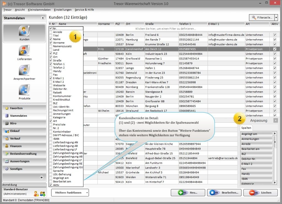Toggle the Telefon 2 column checkbox
Viewport: 282px width, 204px height.
pyautogui.click(x=50, y=68)
